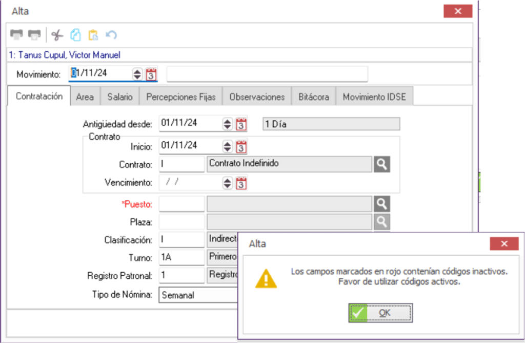
Task: Click the paste clipboard icon in toolbar
Action: [x=93, y=35]
